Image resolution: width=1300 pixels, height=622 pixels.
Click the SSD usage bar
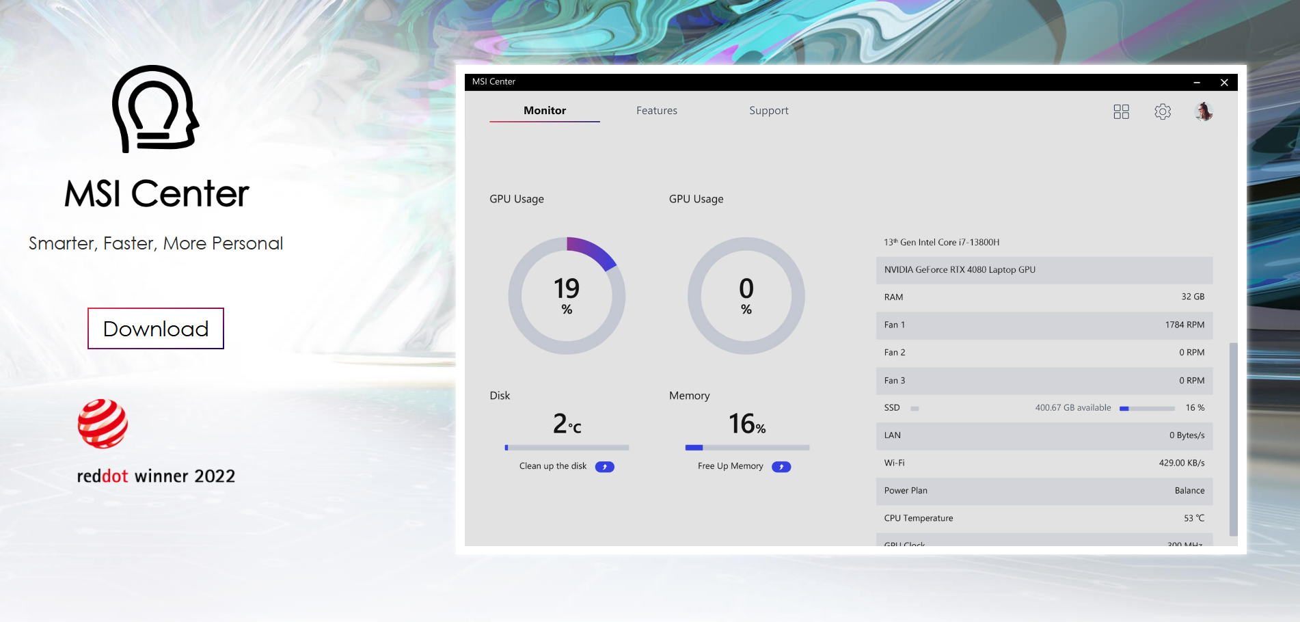click(1147, 408)
